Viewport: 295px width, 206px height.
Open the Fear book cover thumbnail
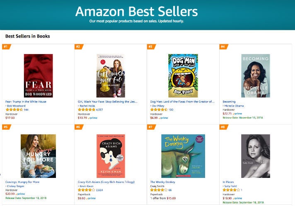click(x=38, y=76)
